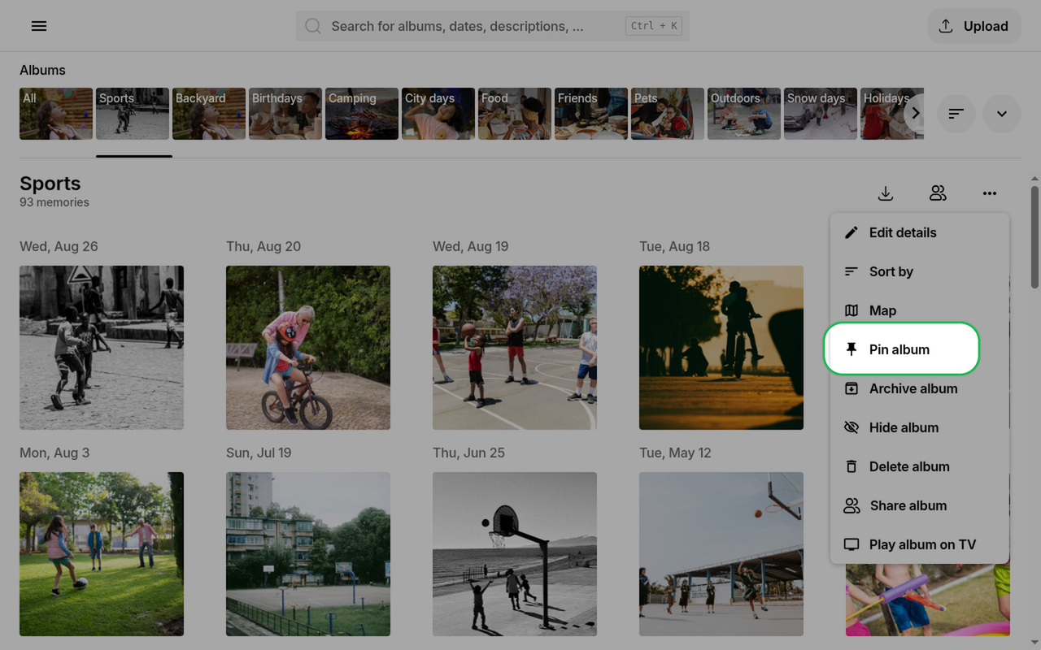Open the Backyard album
The image size is (1041, 650).
(x=209, y=114)
